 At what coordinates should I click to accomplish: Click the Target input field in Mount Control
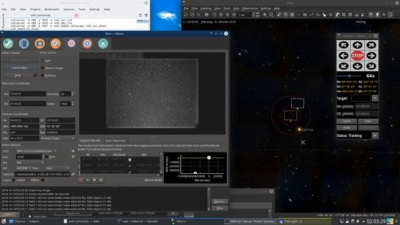click(x=361, y=98)
